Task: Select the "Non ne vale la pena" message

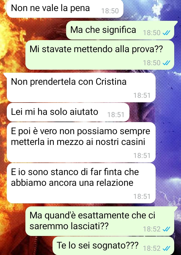Action: [65, 9]
